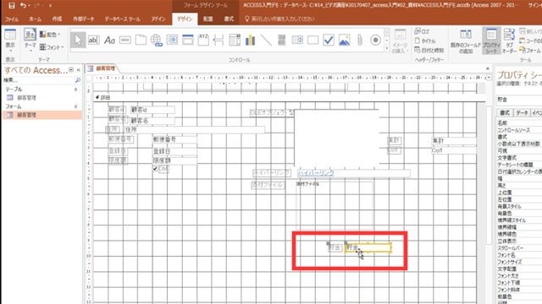
Task: Choose the Hyperlink control with globe icon
Action: (x=156, y=40)
